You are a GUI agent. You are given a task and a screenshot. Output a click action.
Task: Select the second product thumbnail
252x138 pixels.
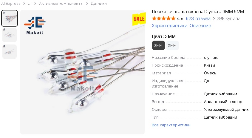(x=10, y=35)
